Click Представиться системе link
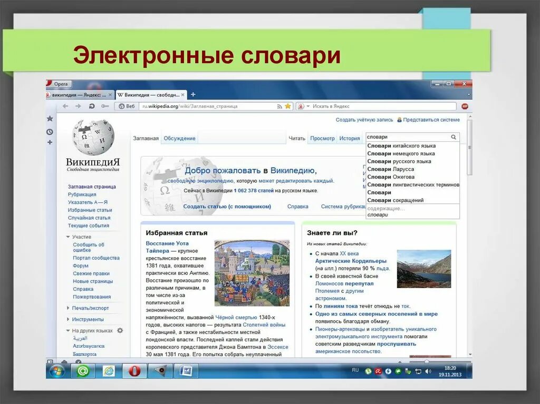Viewport: 540px width, 404px height. 431,120
